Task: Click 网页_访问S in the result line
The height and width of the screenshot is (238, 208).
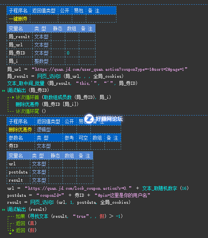Action: pyautogui.click(x=42, y=202)
